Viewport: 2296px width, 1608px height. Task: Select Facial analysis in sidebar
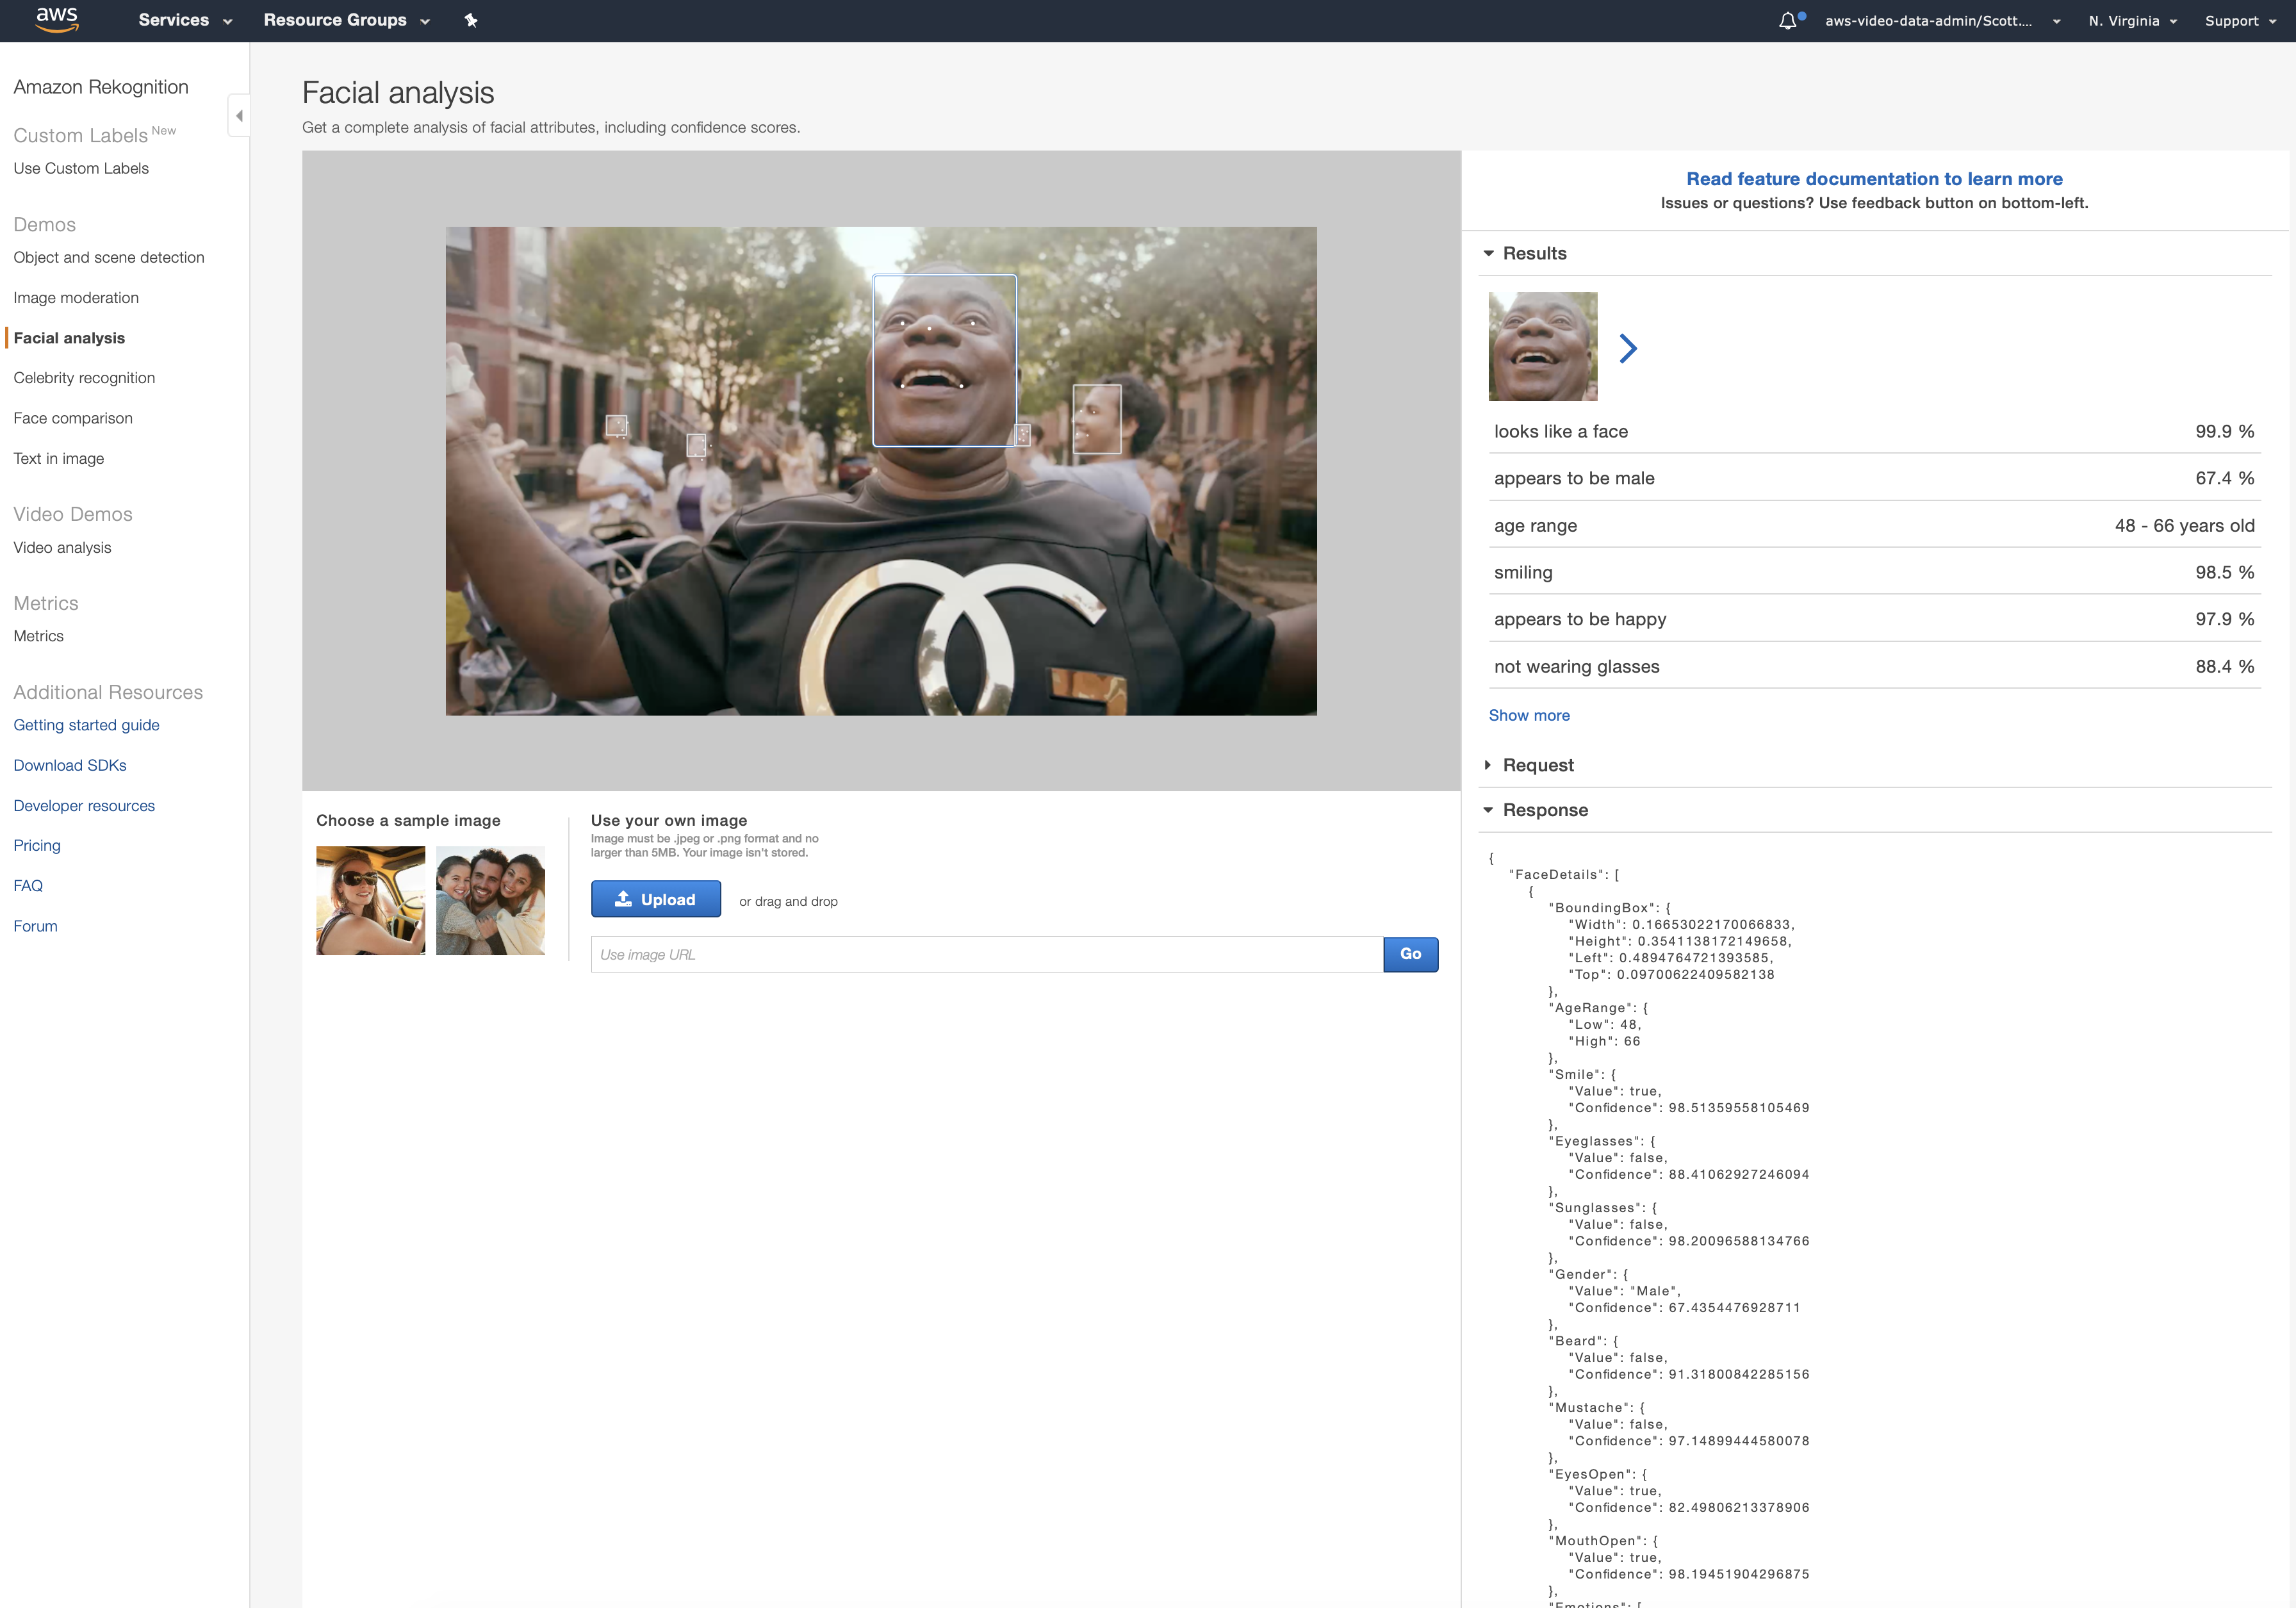[x=69, y=338]
